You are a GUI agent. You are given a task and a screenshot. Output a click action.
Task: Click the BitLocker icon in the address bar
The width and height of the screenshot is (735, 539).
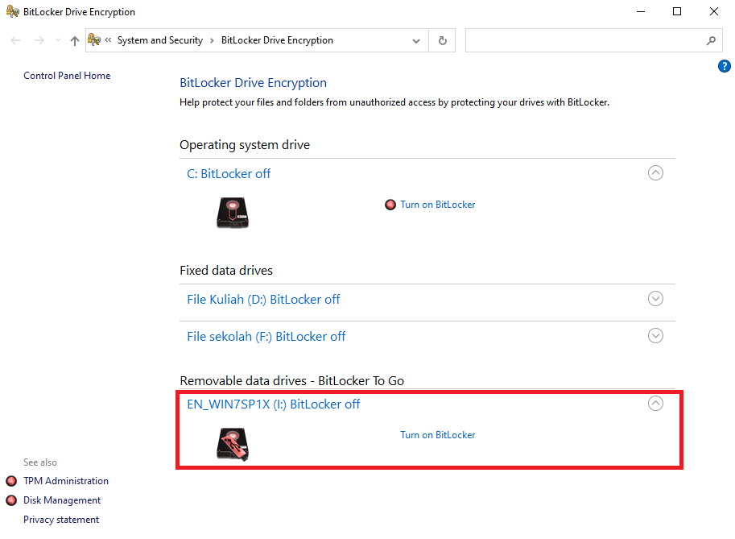[93, 39]
